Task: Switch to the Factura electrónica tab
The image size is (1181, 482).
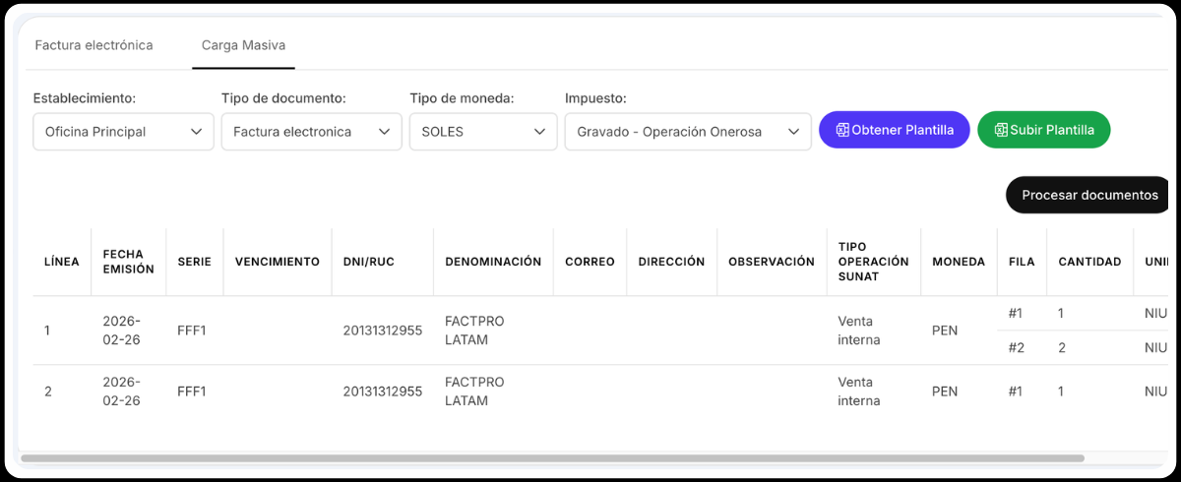Action: [93, 45]
